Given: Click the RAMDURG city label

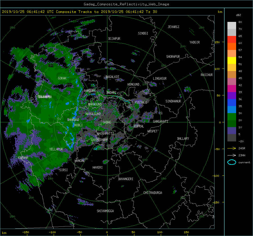Looking at the screenshot, I should [x=90, y=91].
